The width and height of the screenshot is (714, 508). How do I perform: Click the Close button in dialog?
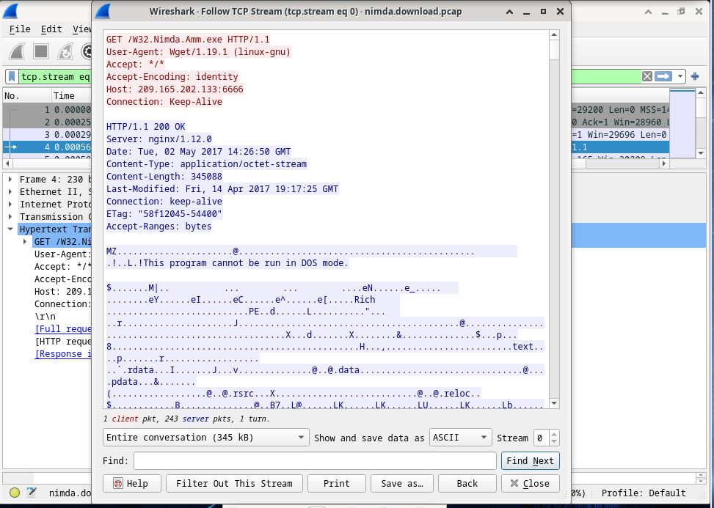(x=530, y=483)
